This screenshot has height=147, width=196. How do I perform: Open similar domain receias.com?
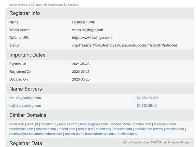68,124
